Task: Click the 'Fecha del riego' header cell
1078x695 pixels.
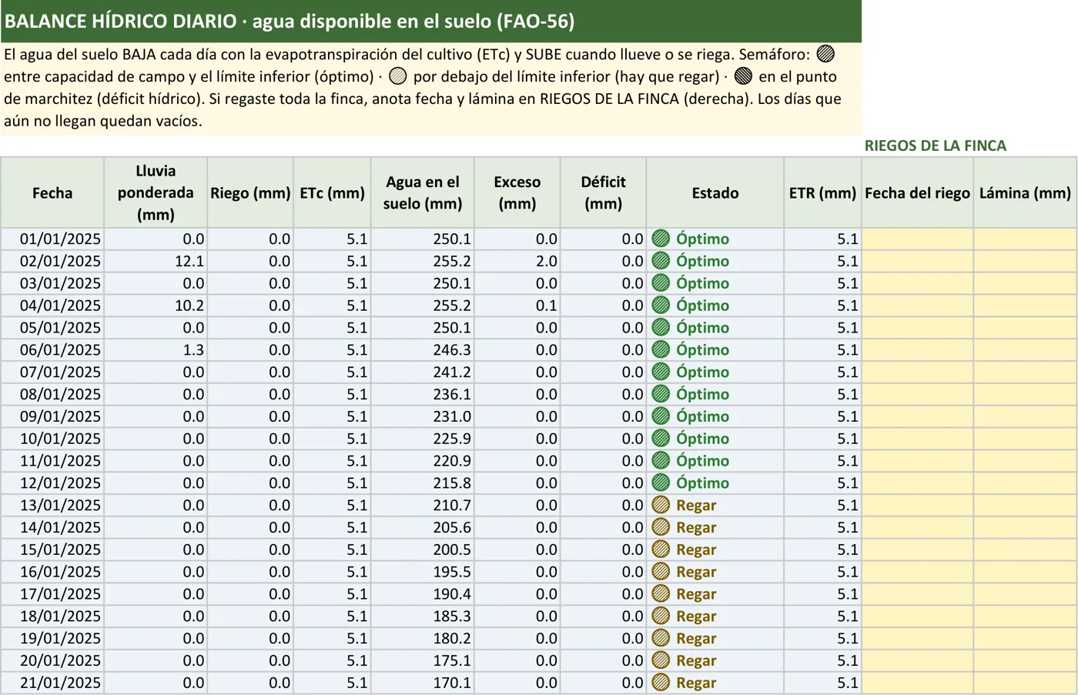Action: [917, 192]
